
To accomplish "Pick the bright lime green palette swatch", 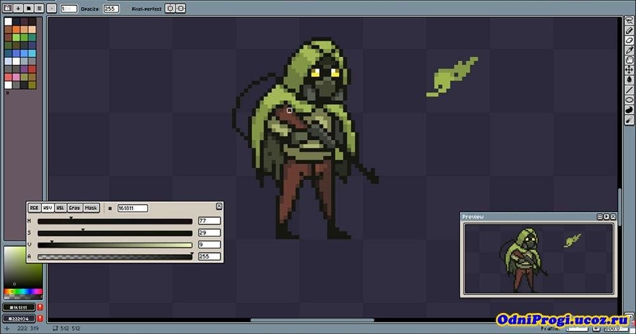I will pos(17,37).
